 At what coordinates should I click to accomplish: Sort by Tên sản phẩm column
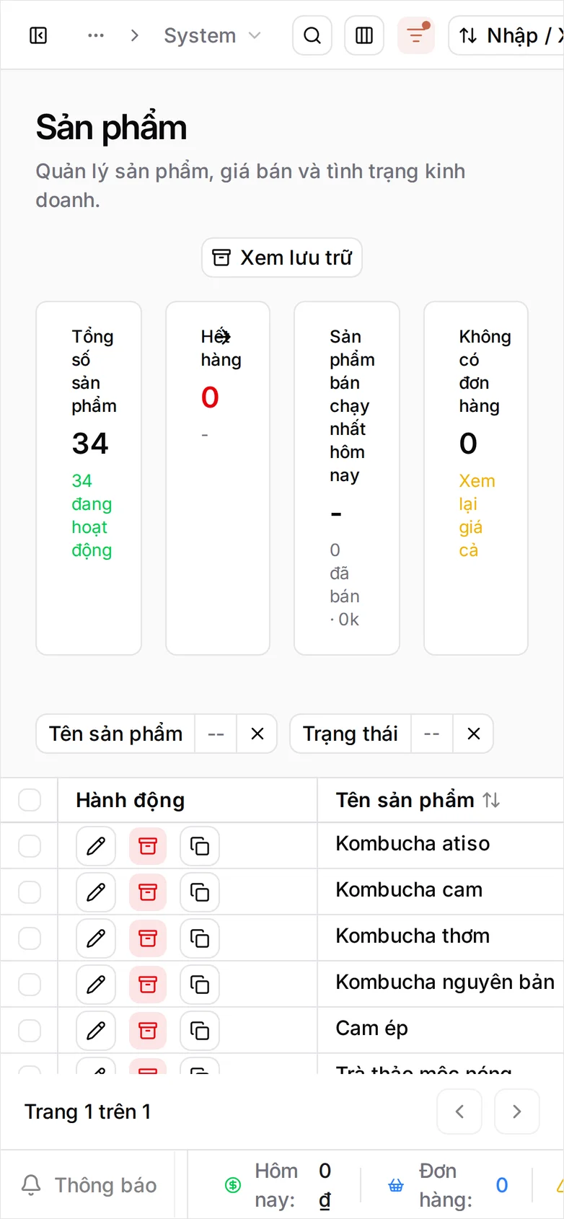coord(491,800)
